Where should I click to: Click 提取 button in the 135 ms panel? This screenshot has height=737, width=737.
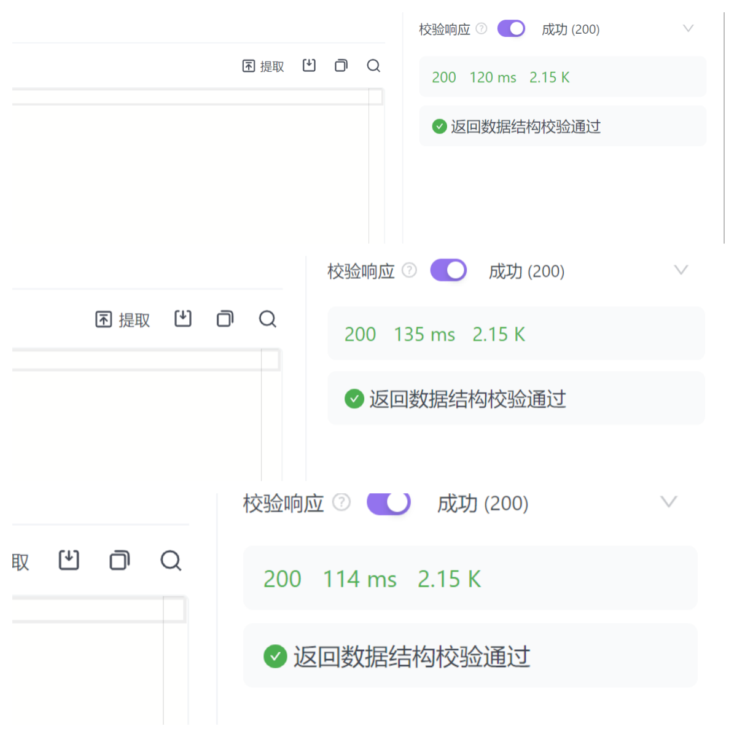point(123,320)
